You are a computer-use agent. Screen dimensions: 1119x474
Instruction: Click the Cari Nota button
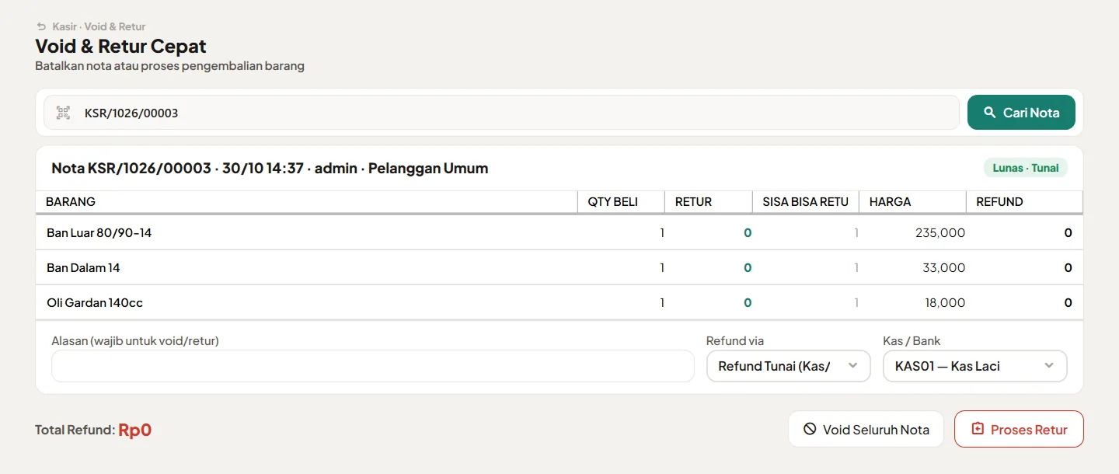point(1021,113)
